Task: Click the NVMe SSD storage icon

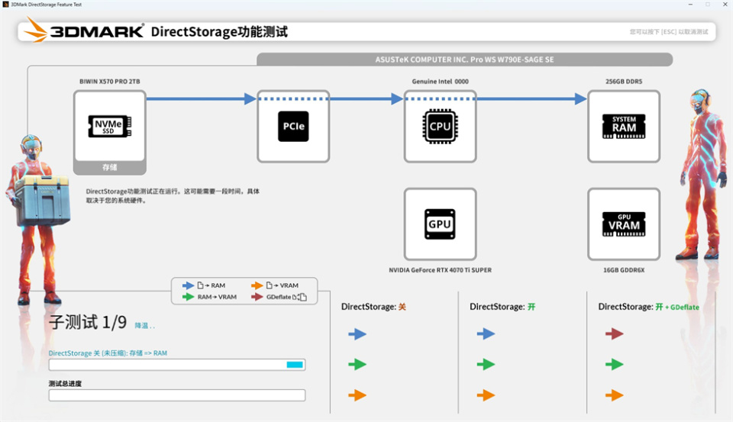Action: (110, 126)
